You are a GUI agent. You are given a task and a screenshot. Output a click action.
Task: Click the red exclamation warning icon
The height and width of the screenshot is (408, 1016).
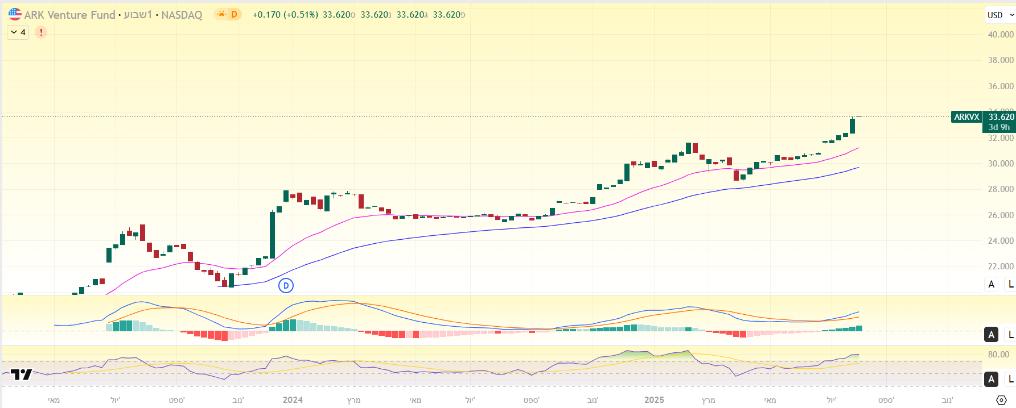[x=41, y=32]
